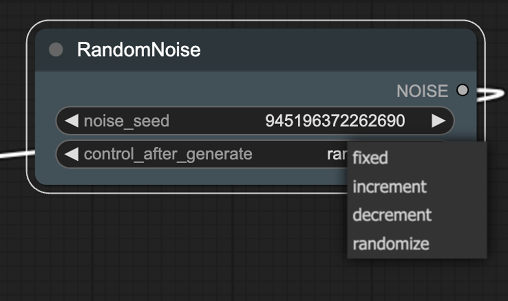Select "fixed" from the dropdown list

(x=370, y=158)
